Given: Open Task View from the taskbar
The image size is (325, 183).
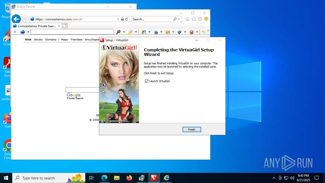Looking at the screenshot, I should tap(91, 178).
